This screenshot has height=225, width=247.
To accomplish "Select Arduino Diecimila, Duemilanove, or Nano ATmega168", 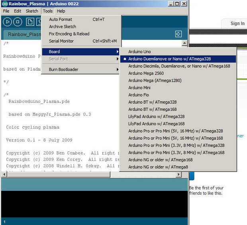I will coord(178,66).
